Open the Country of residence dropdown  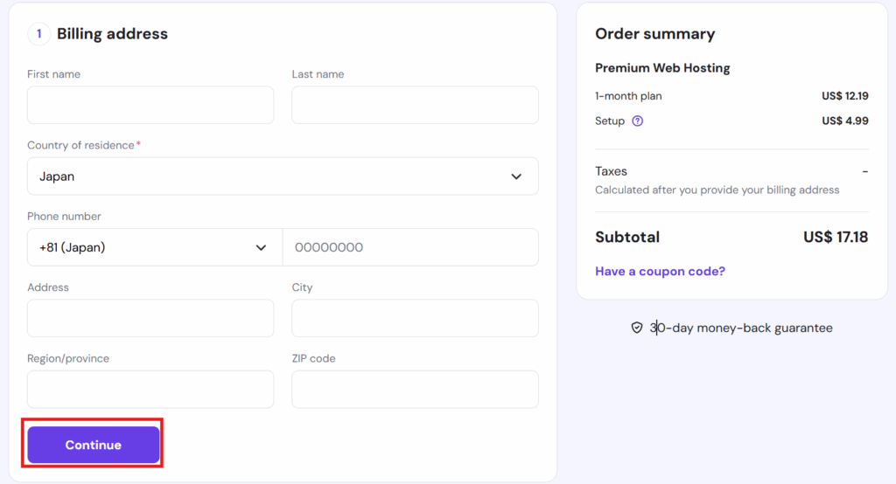point(283,176)
